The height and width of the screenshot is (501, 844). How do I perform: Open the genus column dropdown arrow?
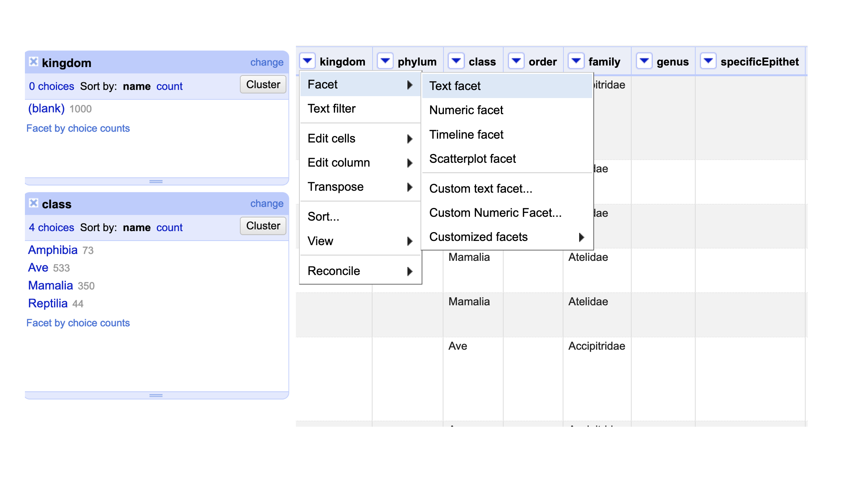tap(644, 61)
